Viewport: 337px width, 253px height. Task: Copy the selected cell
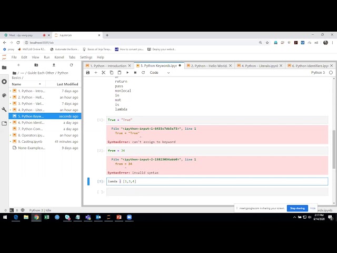pyautogui.click(x=112, y=73)
